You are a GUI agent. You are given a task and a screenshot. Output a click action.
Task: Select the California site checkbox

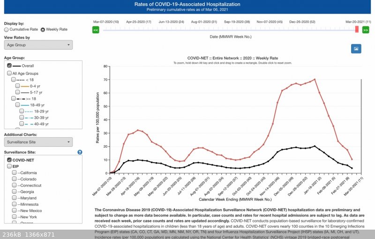(14, 172)
